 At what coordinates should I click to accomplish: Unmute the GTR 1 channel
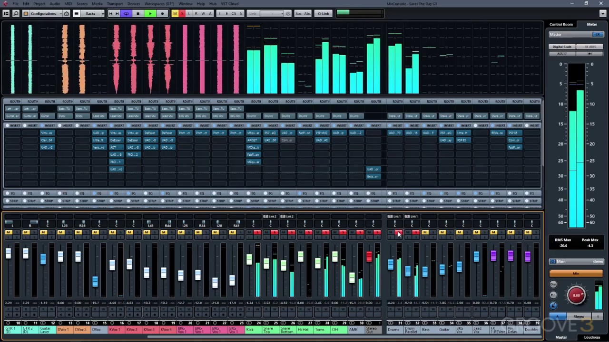(8, 232)
